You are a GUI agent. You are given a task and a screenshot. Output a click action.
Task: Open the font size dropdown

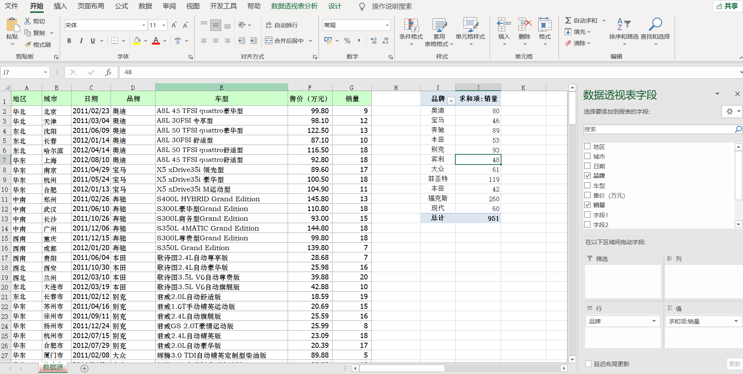pos(164,25)
